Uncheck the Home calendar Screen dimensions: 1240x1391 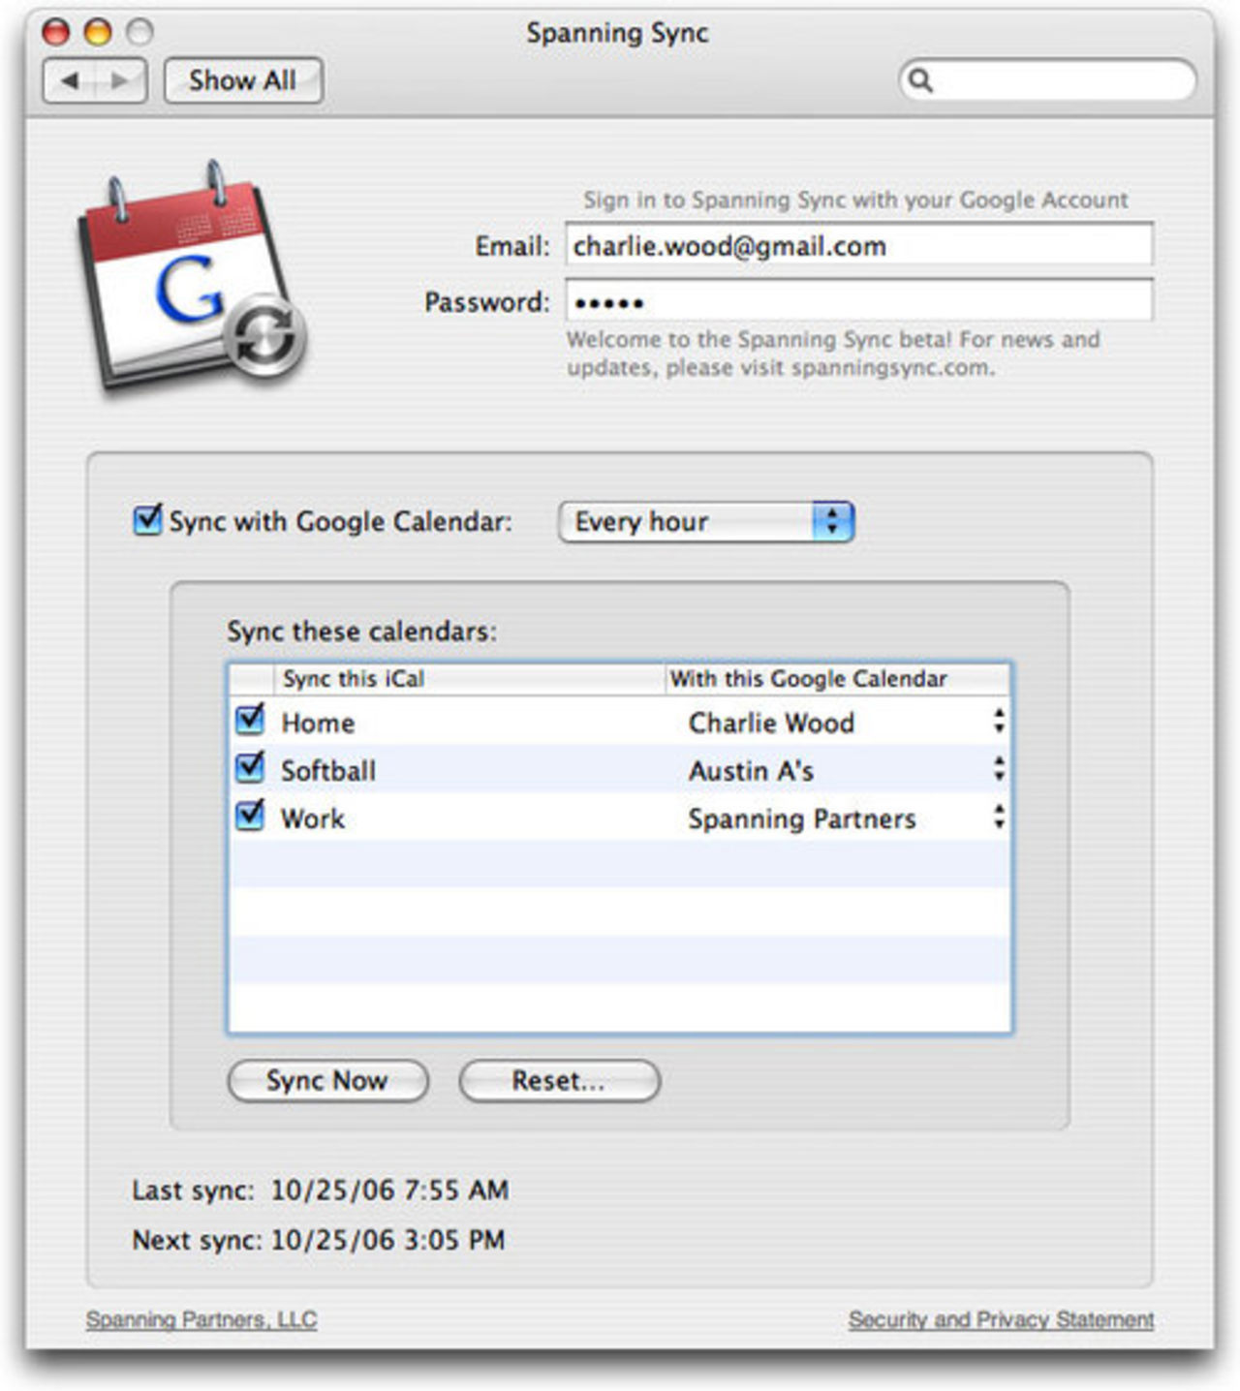(249, 721)
